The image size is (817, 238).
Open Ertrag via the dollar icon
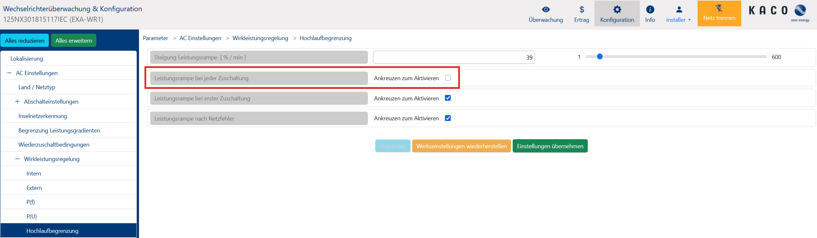coord(582,10)
